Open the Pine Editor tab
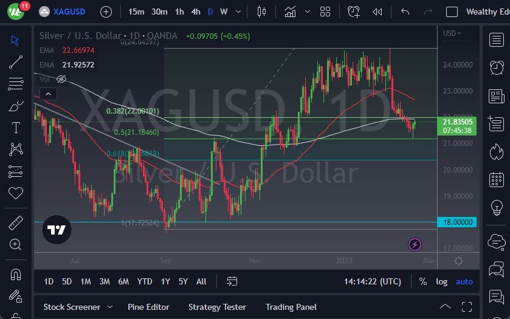This screenshot has height=319, width=510. (148, 307)
